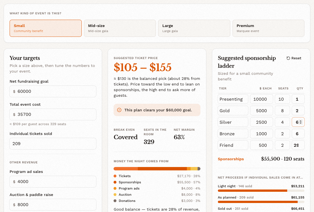
Task: Click the Individual tickets sold field
Action: [x=53, y=144]
